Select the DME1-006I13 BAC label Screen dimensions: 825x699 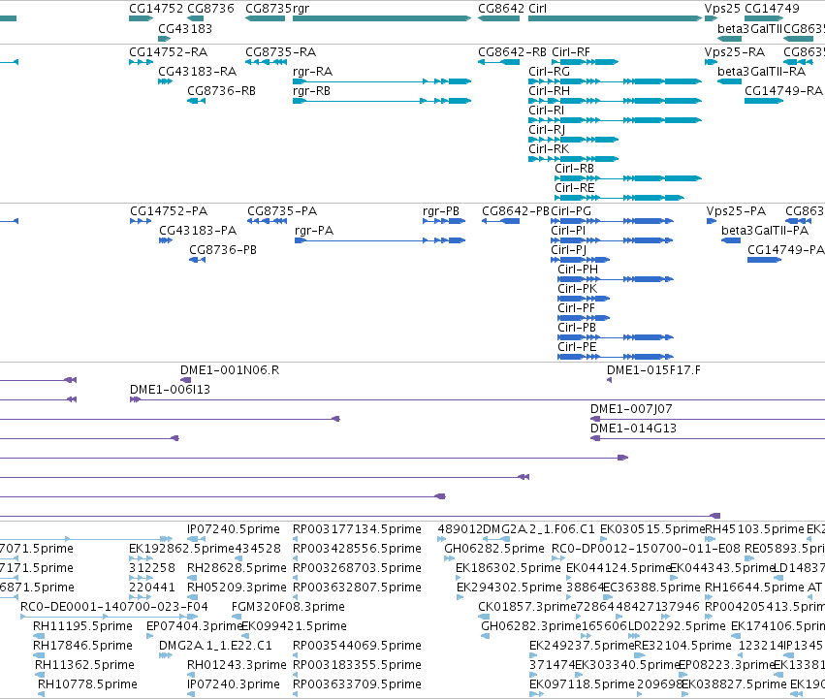[170, 390]
